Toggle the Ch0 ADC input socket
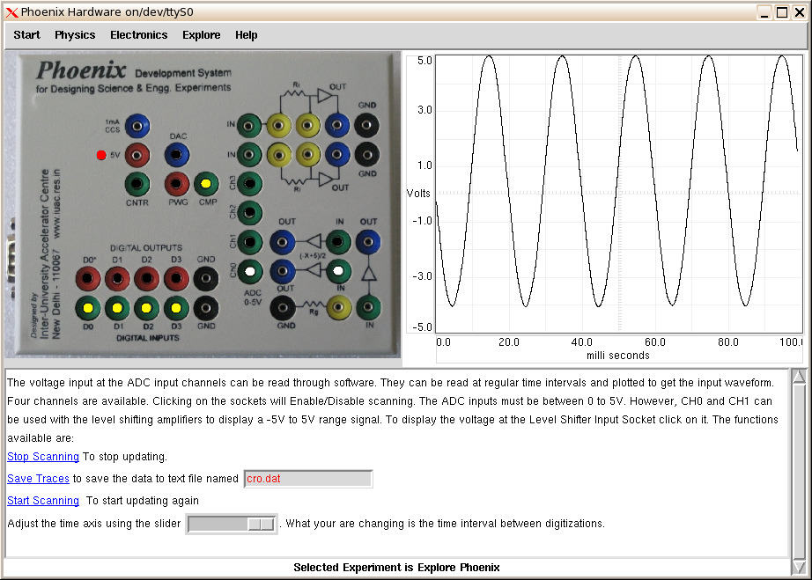The height and width of the screenshot is (580, 812). tap(250, 271)
